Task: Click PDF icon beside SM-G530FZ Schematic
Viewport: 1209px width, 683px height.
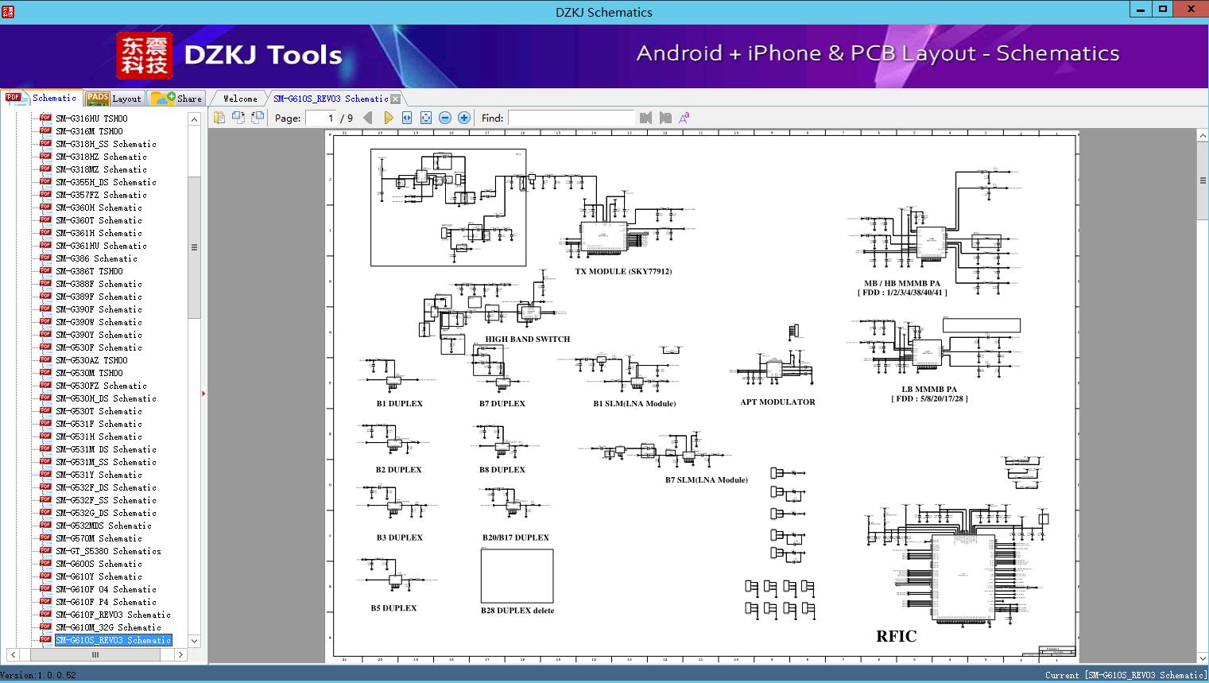Action: click(45, 385)
